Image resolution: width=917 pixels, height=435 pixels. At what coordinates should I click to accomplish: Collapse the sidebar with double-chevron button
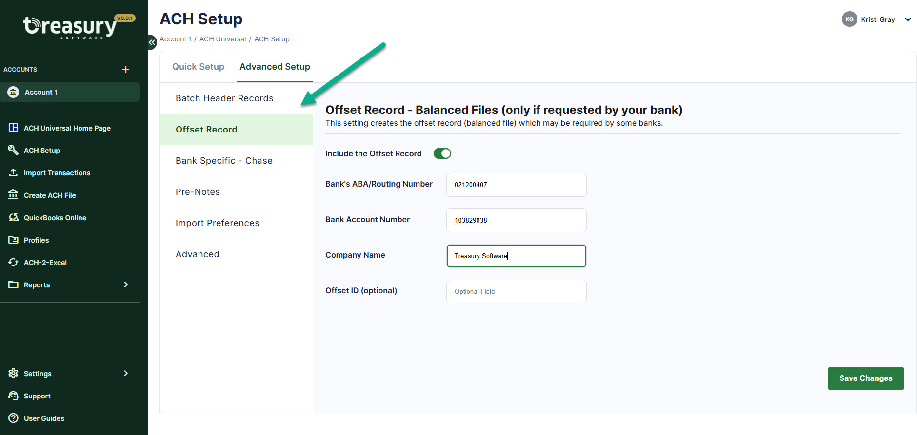pyautogui.click(x=152, y=42)
